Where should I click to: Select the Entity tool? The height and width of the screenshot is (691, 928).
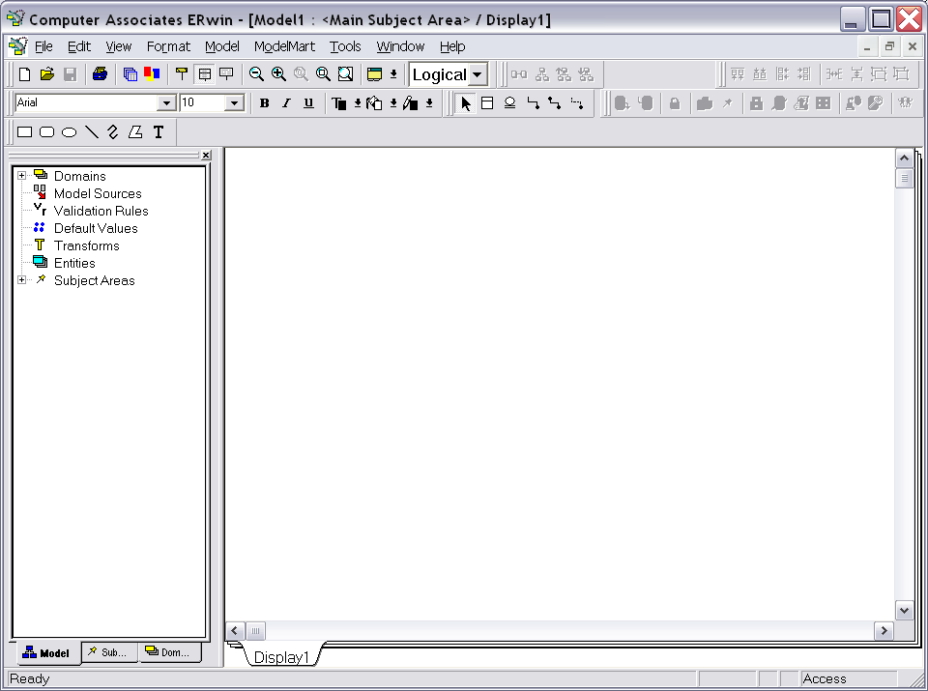[x=487, y=103]
